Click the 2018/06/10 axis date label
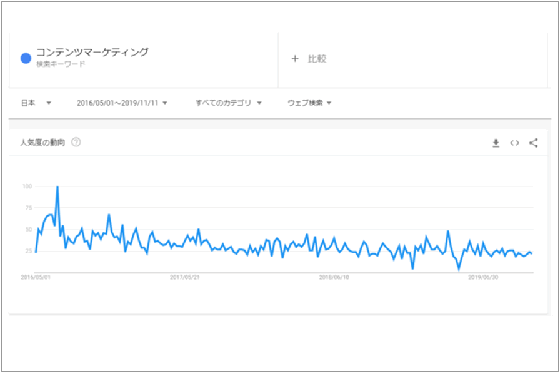 click(x=334, y=277)
